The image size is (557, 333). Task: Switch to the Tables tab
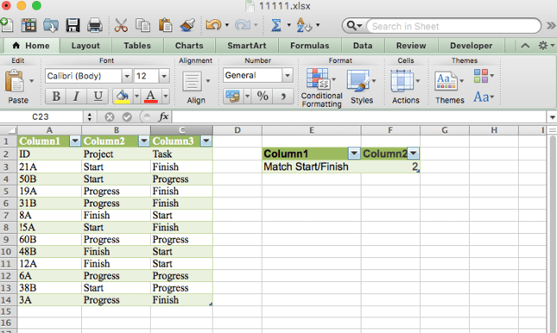(x=137, y=46)
